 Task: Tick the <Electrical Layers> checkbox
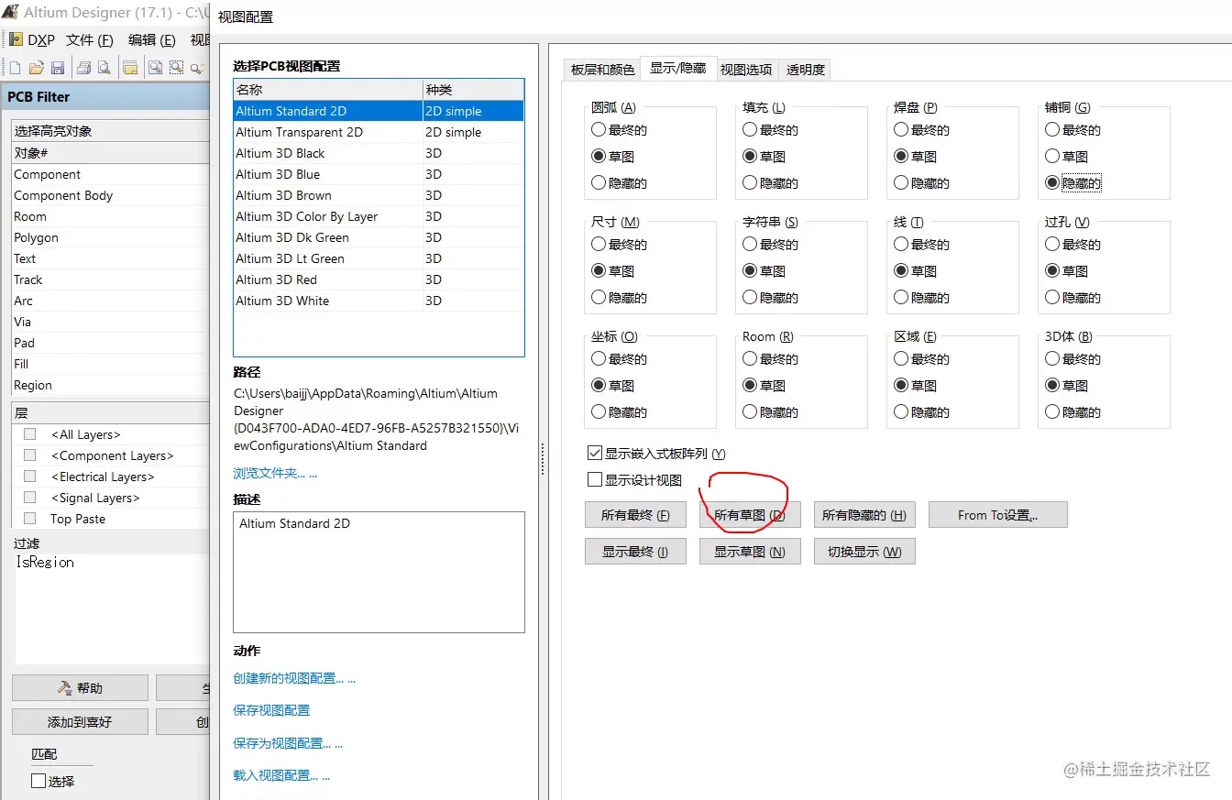point(30,477)
